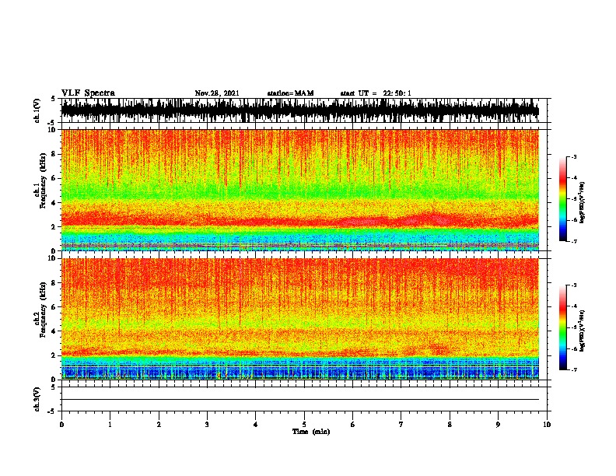The height and width of the screenshot is (476, 616).
Task: Click the time axis tick label "10"
Action: [547, 424]
